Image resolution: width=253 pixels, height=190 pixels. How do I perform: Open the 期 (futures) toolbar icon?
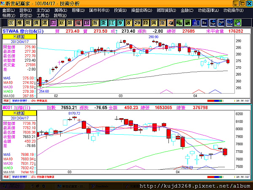click(28, 23)
